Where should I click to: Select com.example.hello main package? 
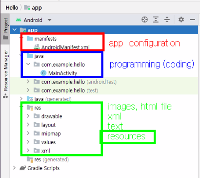point(63,65)
